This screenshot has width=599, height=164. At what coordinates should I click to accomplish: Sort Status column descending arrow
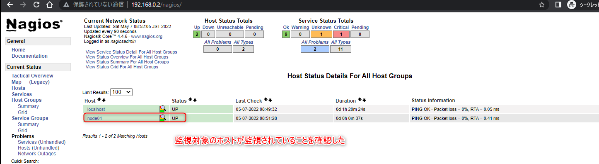pos(194,100)
